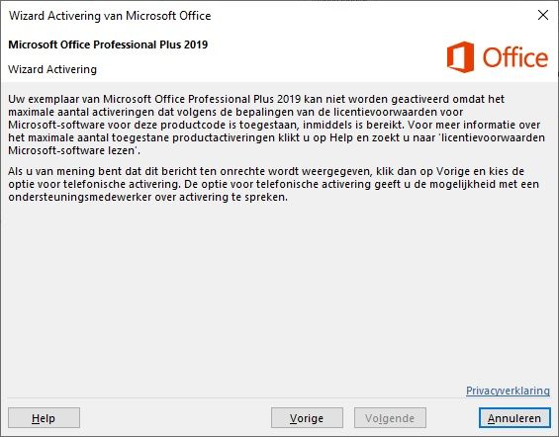Open the Privacyverklaring link
Image resolution: width=559 pixels, height=437 pixels.
click(508, 391)
